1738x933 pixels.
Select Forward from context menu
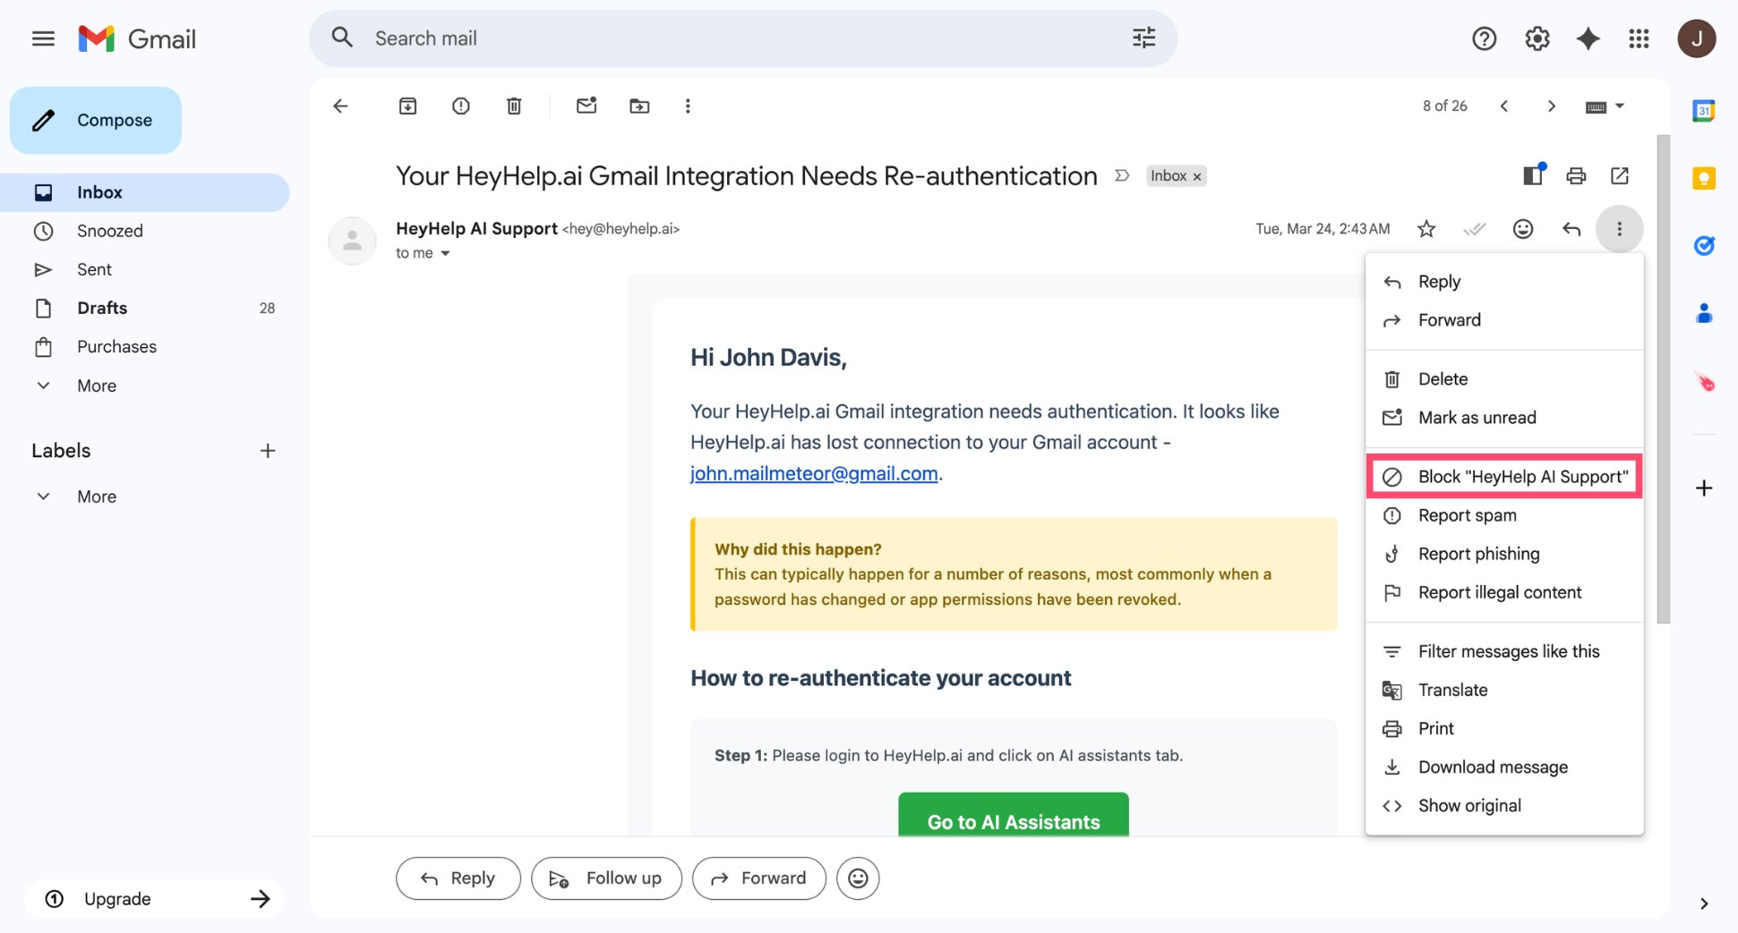tap(1504, 320)
